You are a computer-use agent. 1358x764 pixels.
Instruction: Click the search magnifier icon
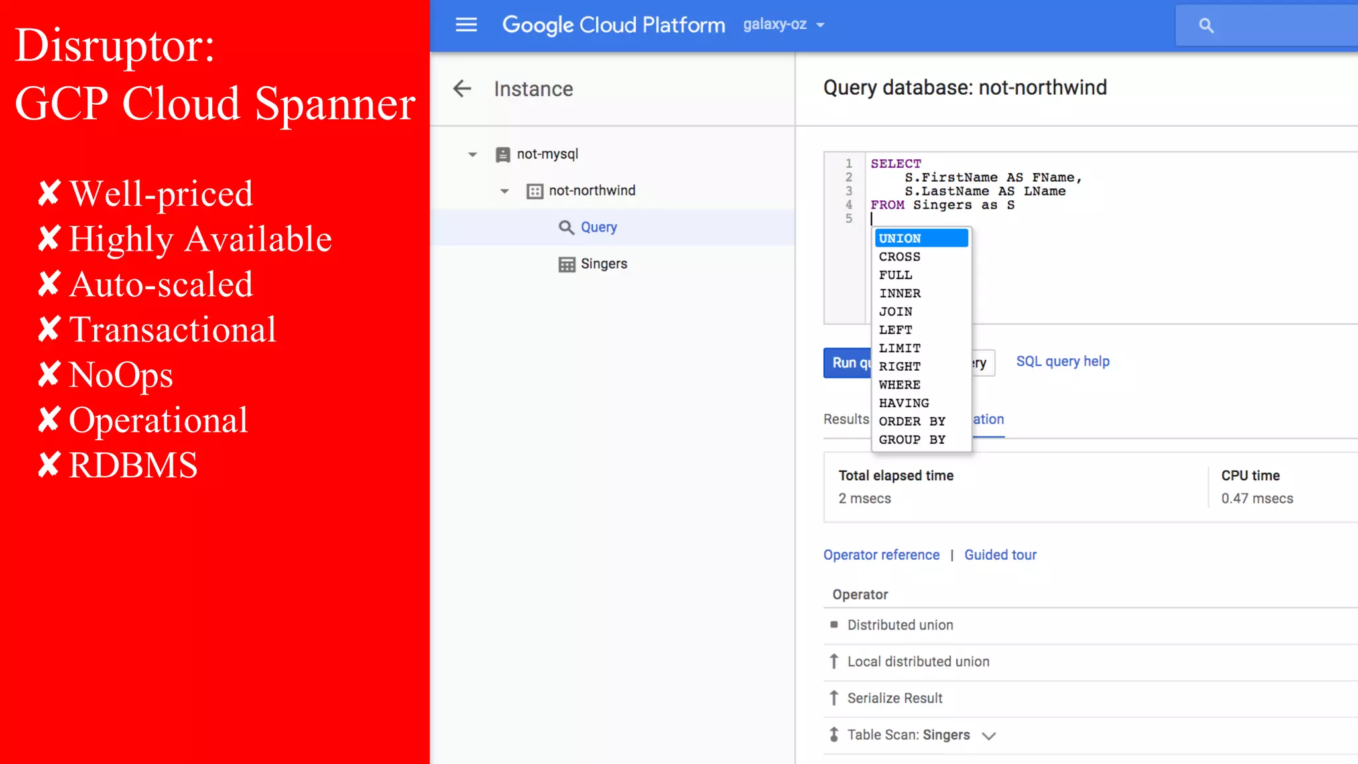pyautogui.click(x=1206, y=26)
